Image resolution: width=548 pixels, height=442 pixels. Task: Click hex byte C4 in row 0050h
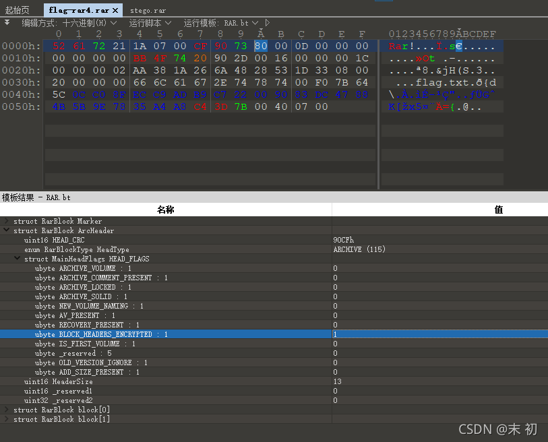tap(200, 107)
